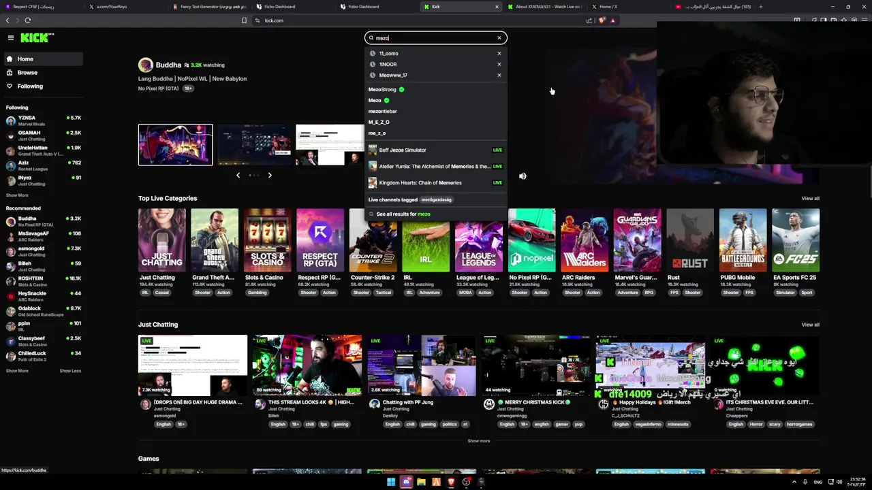Go to Home in sidebar

click(x=44, y=59)
